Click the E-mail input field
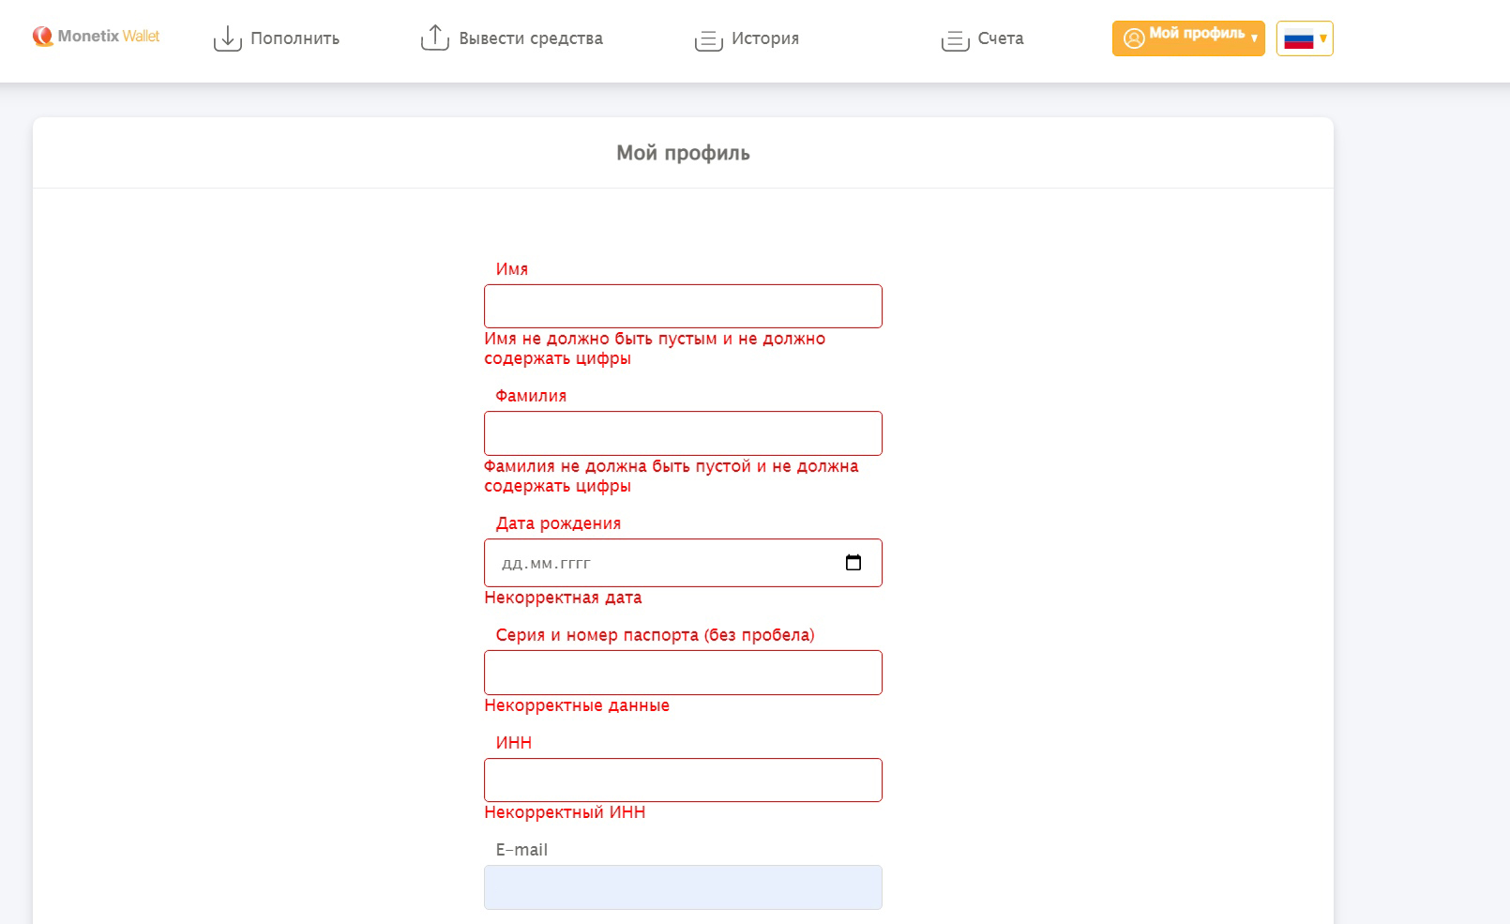 pyautogui.click(x=683, y=887)
